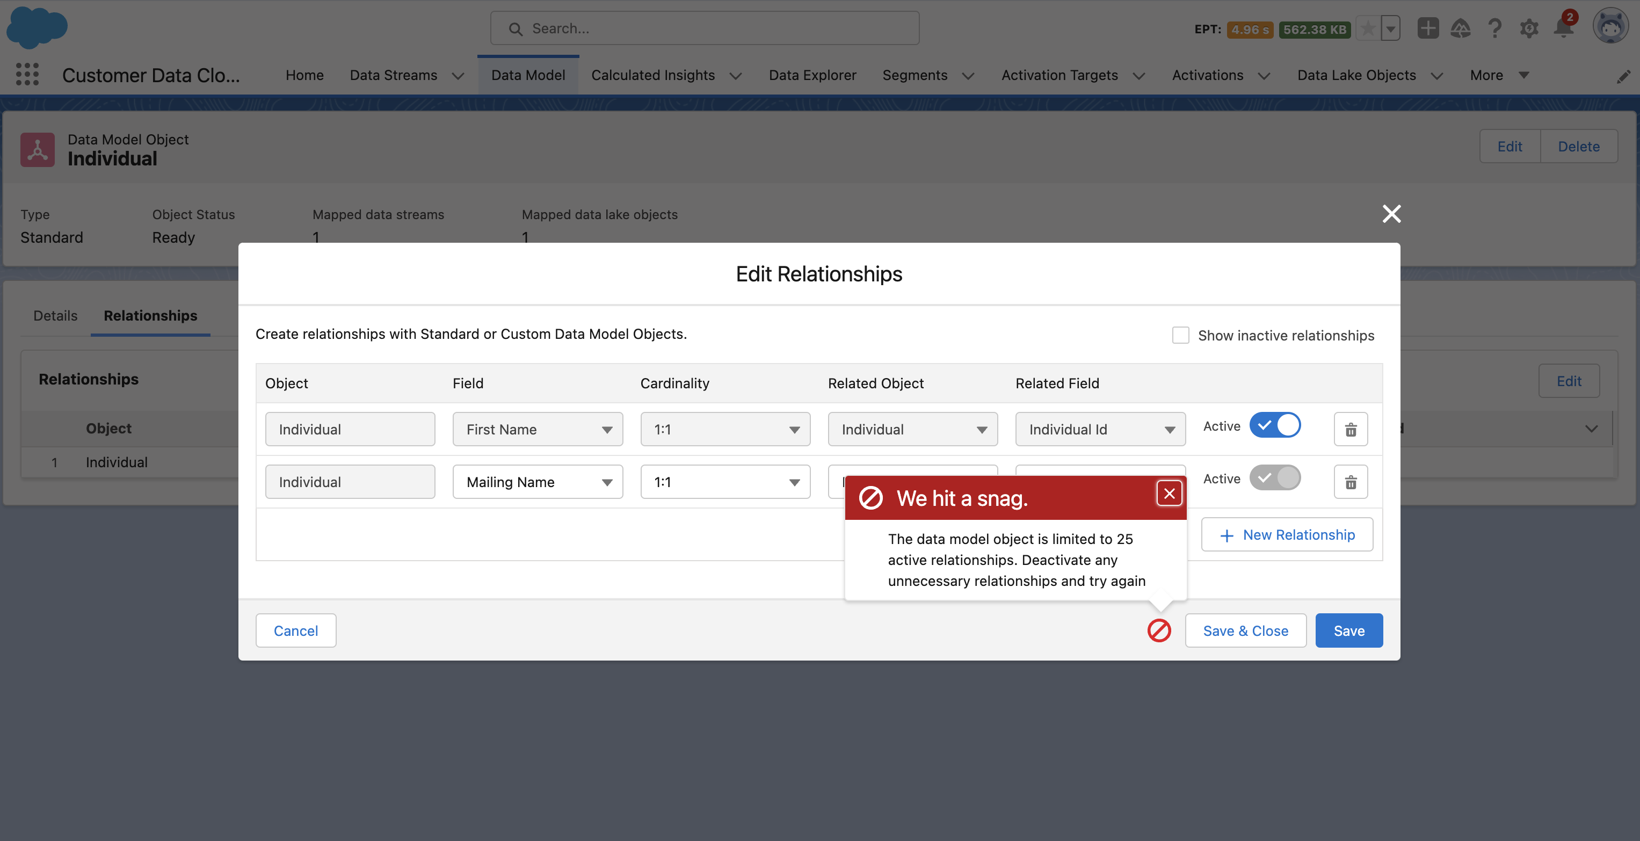Viewport: 1640px width, 841px height.
Task: Open Related Field dropdown showing Individual Id
Action: tap(1100, 430)
